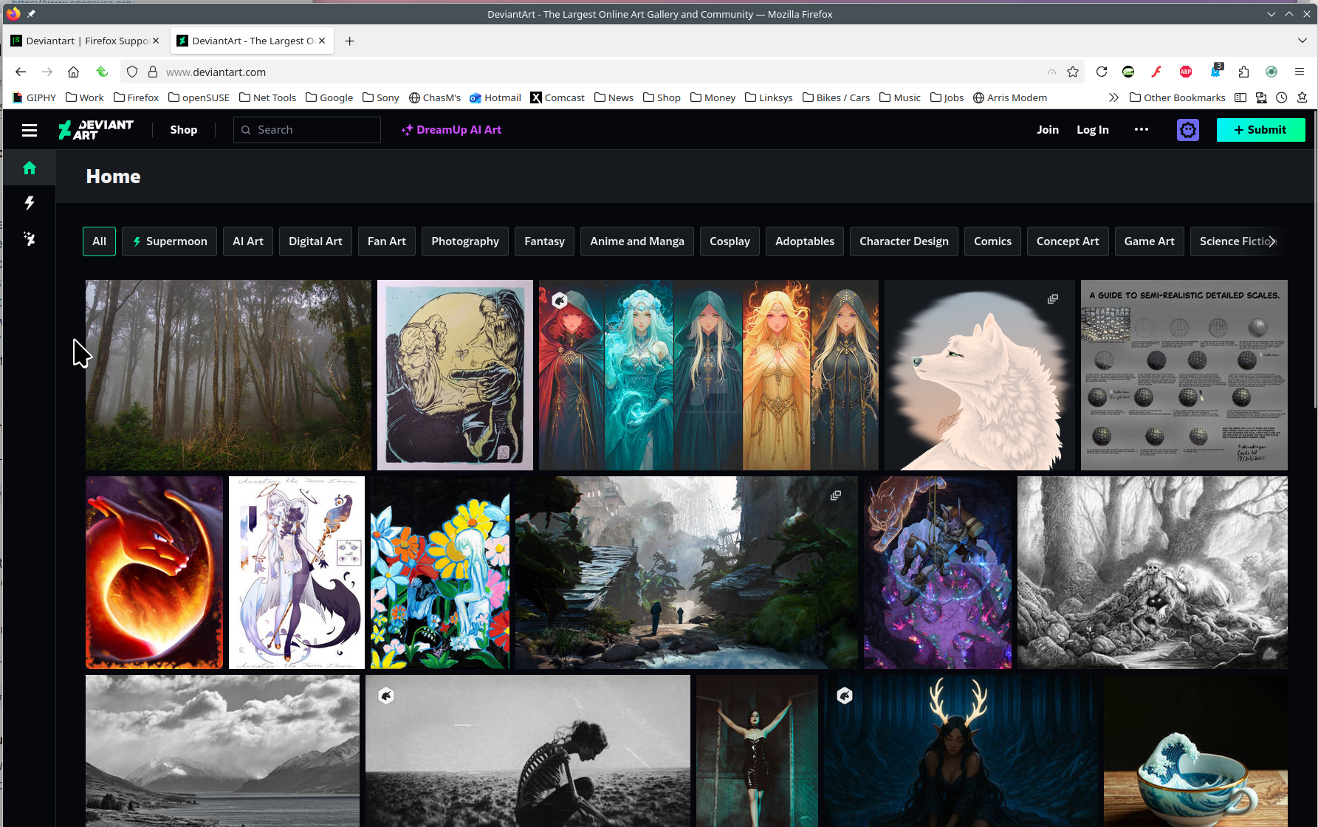1318x827 pixels.
Task: Bookmark this page with the star icon
Action: [x=1073, y=72]
